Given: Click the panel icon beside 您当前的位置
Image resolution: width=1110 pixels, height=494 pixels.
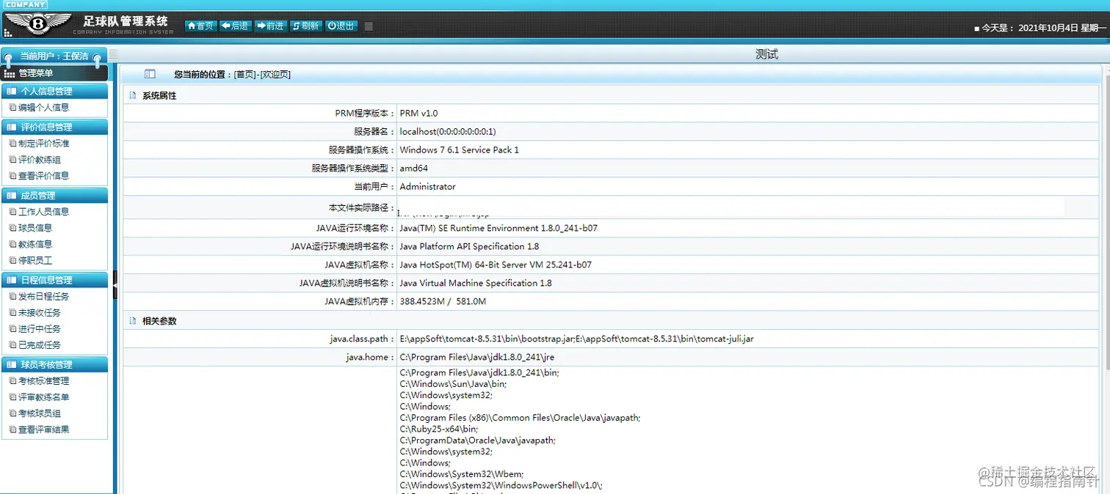Looking at the screenshot, I should pos(150,74).
